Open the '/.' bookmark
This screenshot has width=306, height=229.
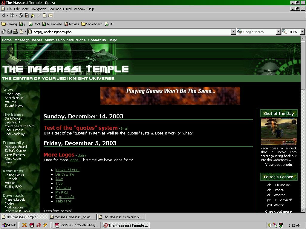pos(23,24)
